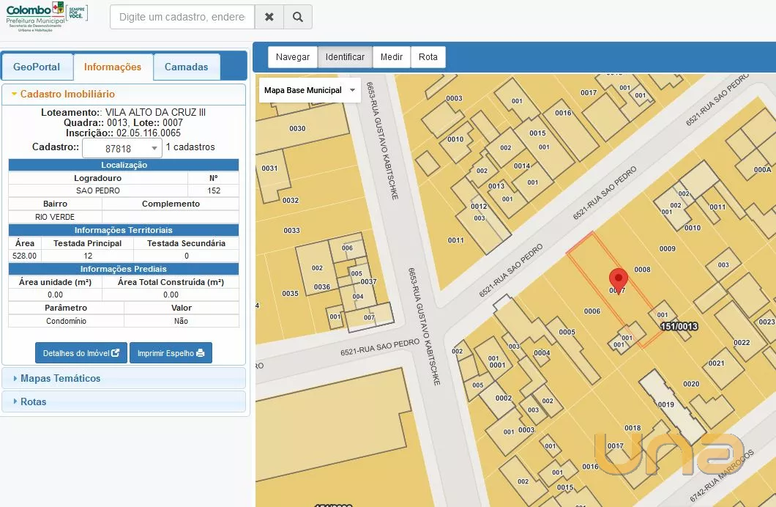Click lot 0019 on the map
The width and height of the screenshot is (776, 507).
pos(665,404)
